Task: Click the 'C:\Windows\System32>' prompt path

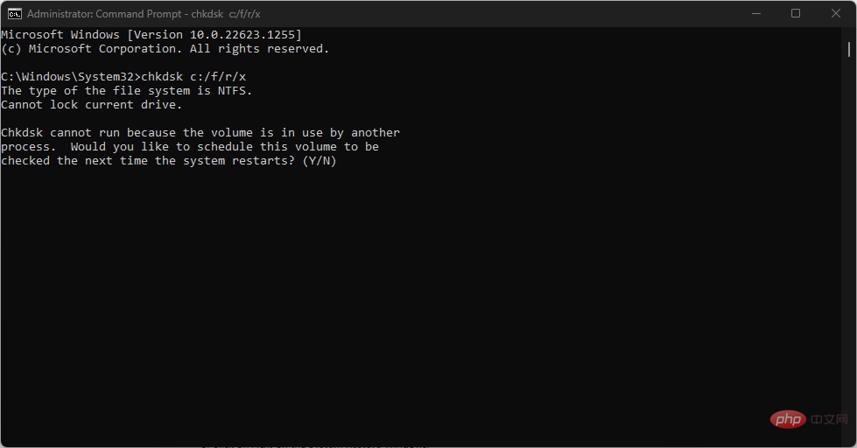Action: coord(71,76)
